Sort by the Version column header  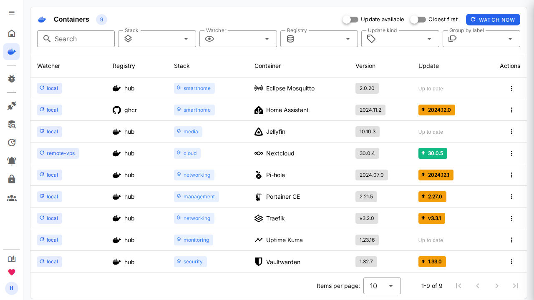coord(365,66)
